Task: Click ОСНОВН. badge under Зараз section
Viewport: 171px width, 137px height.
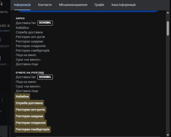Action: pyautogui.click(x=45, y=23)
